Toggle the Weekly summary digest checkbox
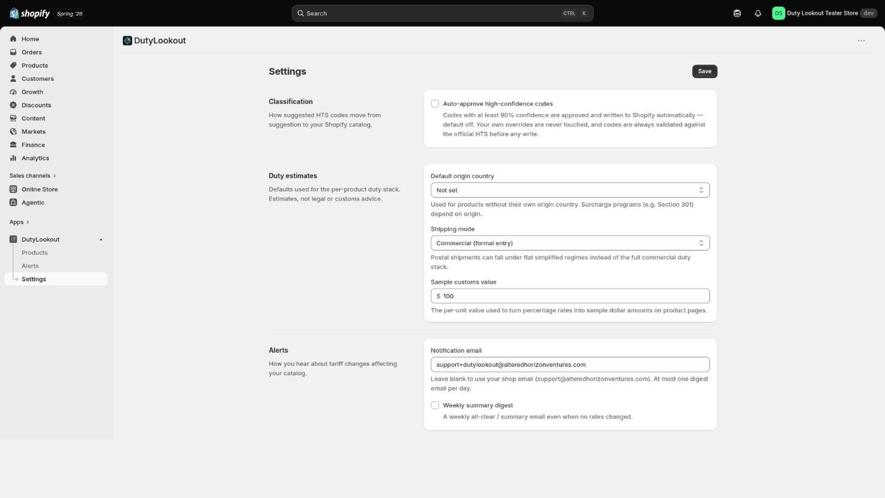 pyautogui.click(x=435, y=405)
